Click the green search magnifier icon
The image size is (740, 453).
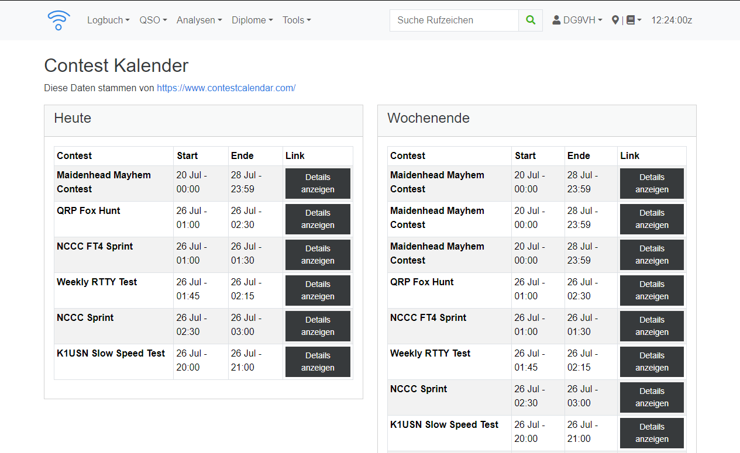coord(530,20)
